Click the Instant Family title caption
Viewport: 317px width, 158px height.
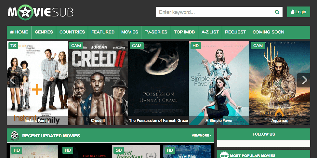click(x=37, y=121)
